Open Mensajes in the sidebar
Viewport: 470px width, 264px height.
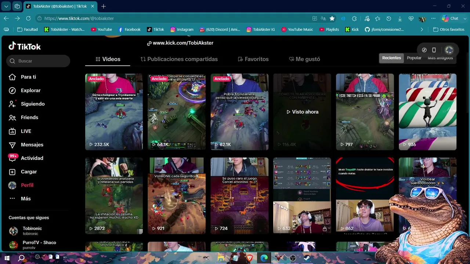pos(26,145)
